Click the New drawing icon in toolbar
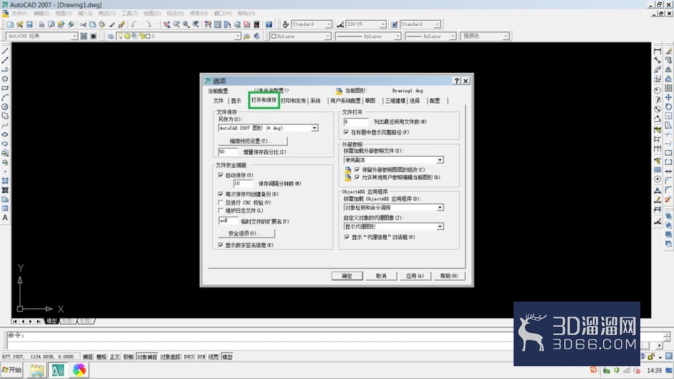This screenshot has height=379, width=674. click(10, 24)
